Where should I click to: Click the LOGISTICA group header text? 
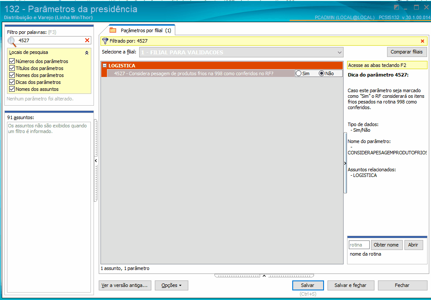tap(122, 66)
